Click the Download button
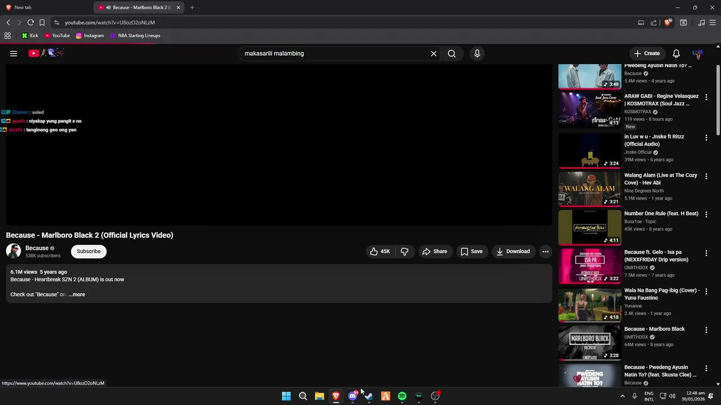This screenshot has height=405, width=721. tap(513, 251)
